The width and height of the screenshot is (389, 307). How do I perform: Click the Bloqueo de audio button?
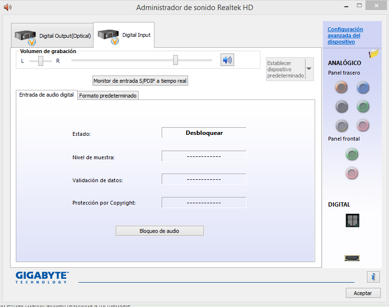click(x=160, y=231)
